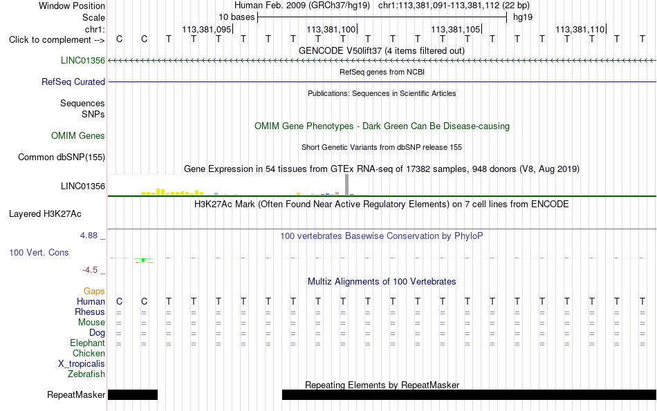The height and width of the screenshot is (411, 657).
Task: Click the LINC01356 gene arrow line
Action: click(382, 61)
